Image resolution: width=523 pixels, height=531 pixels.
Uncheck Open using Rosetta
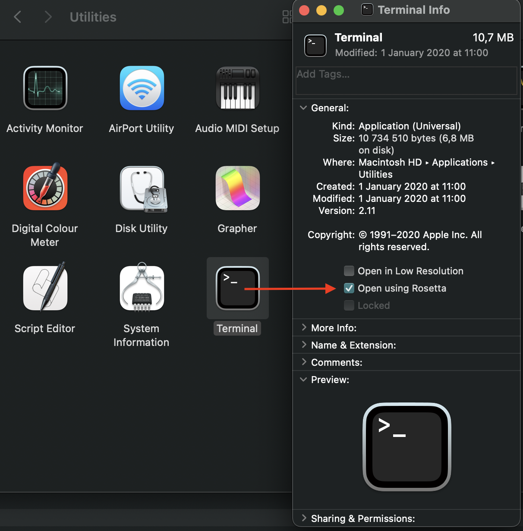(x=349, y=288)
